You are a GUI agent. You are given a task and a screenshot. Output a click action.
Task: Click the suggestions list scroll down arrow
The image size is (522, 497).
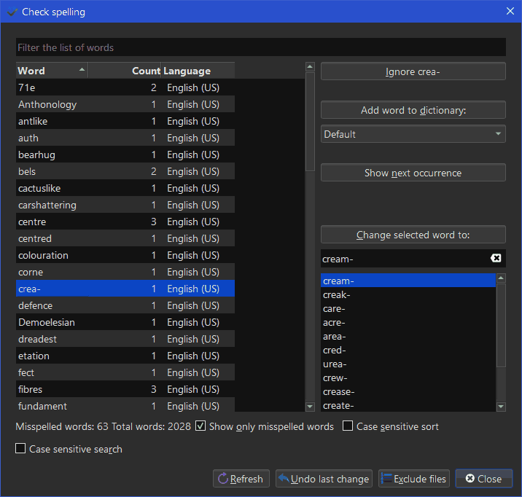click(501, 407)
